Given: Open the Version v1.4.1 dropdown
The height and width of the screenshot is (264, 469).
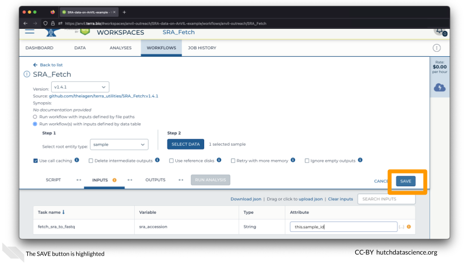Looking at the screenshot, I should (80, 87).
